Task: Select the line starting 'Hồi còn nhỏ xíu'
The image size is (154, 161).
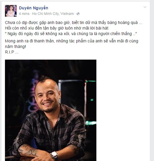Action: (x=57, y=28)
